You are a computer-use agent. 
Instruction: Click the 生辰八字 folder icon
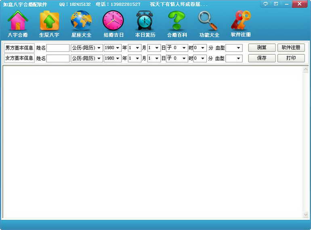[x=49, y=21]
